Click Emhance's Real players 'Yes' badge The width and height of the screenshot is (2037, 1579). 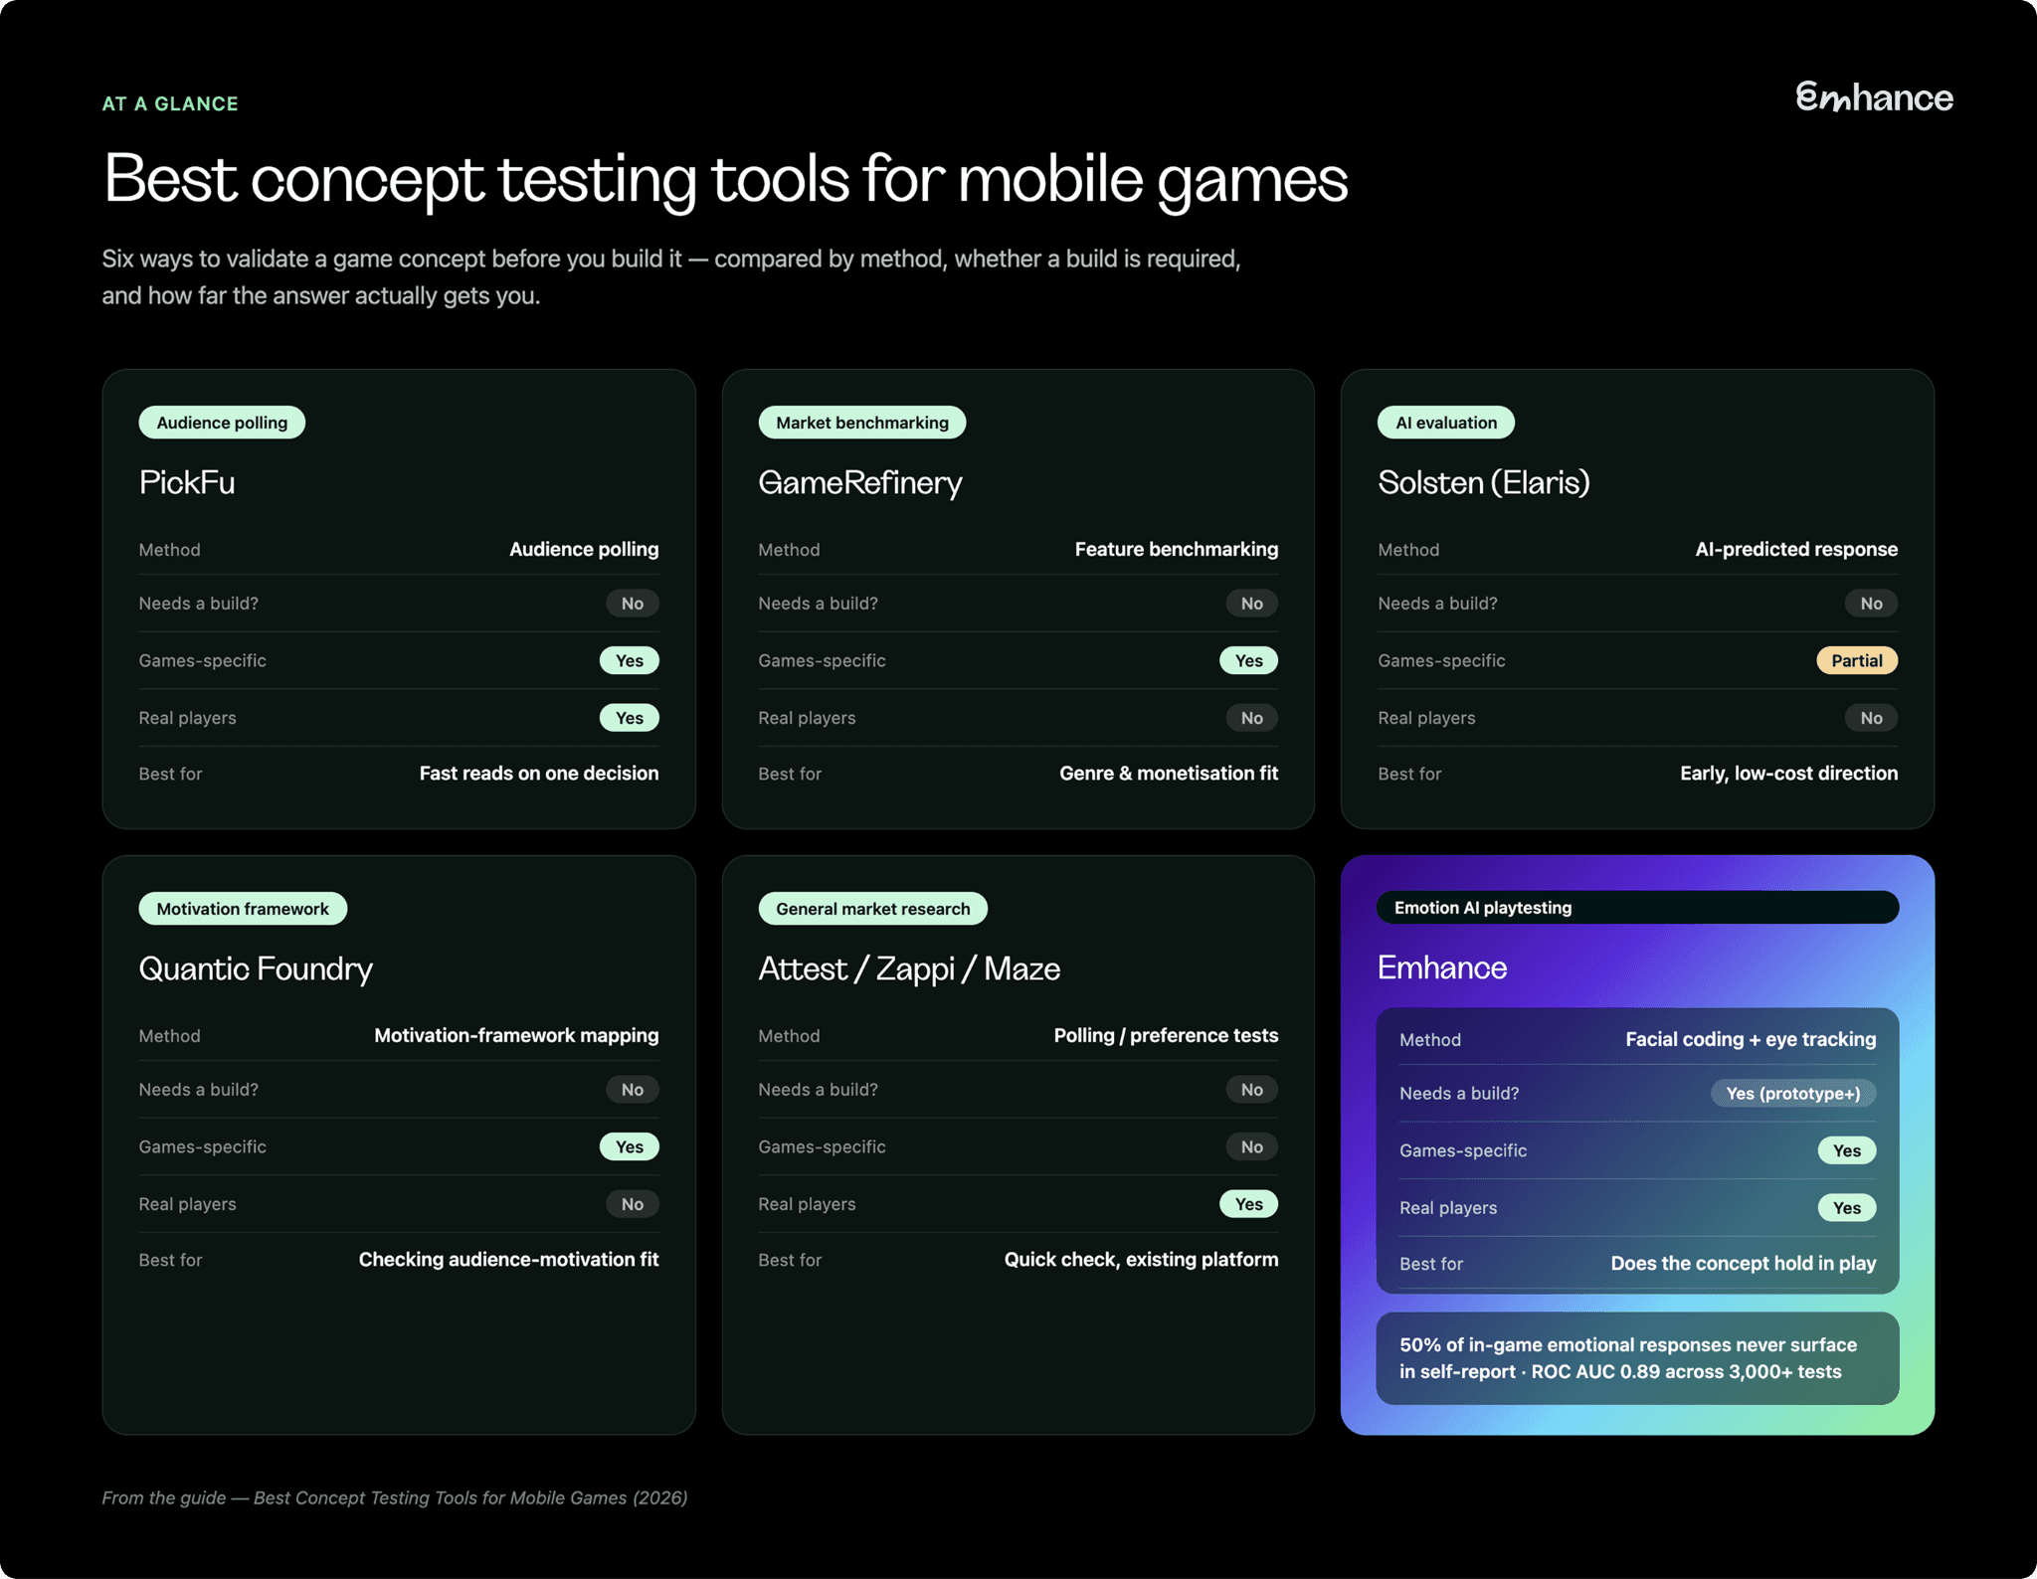(1847, 1208)
